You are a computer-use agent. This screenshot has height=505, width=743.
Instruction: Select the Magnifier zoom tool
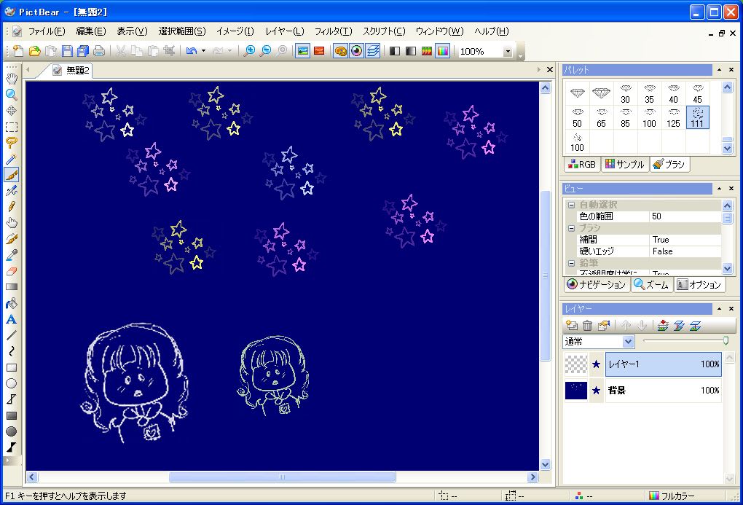point(12,94)
